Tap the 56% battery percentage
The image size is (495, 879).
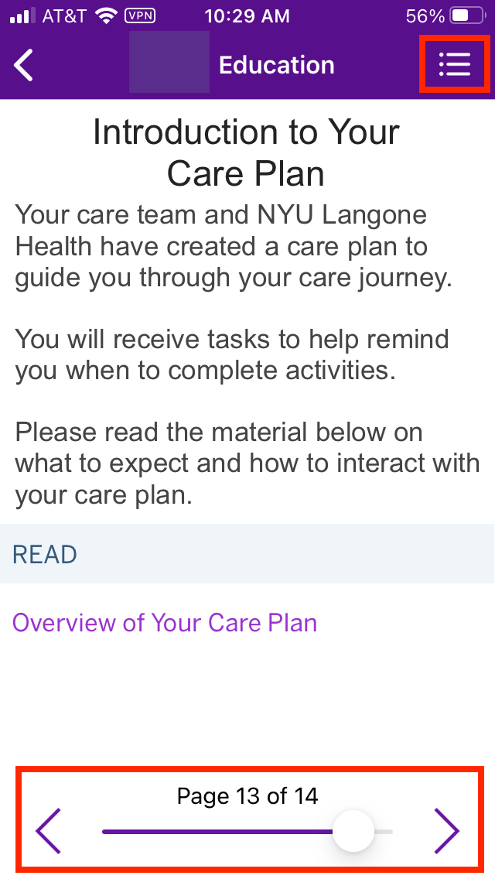(x=425, y=15)
